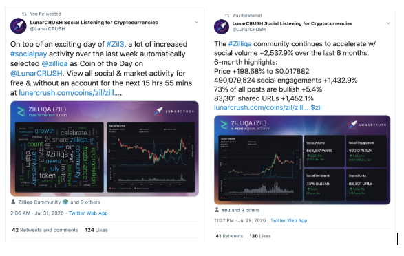Expand right tweet options chevron
The image size is (404, 256).
point(388,23)
